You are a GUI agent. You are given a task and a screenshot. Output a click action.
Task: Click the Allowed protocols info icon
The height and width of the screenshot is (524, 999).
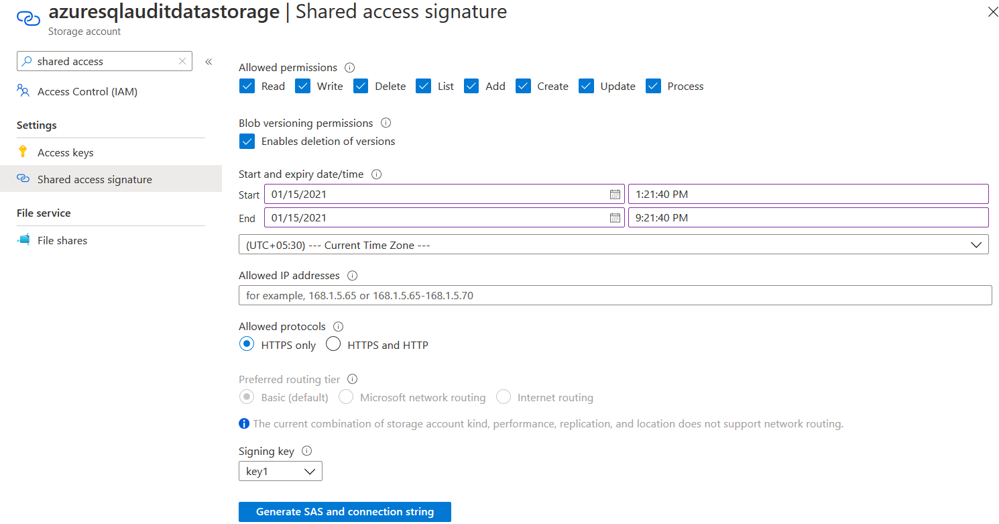339,326
